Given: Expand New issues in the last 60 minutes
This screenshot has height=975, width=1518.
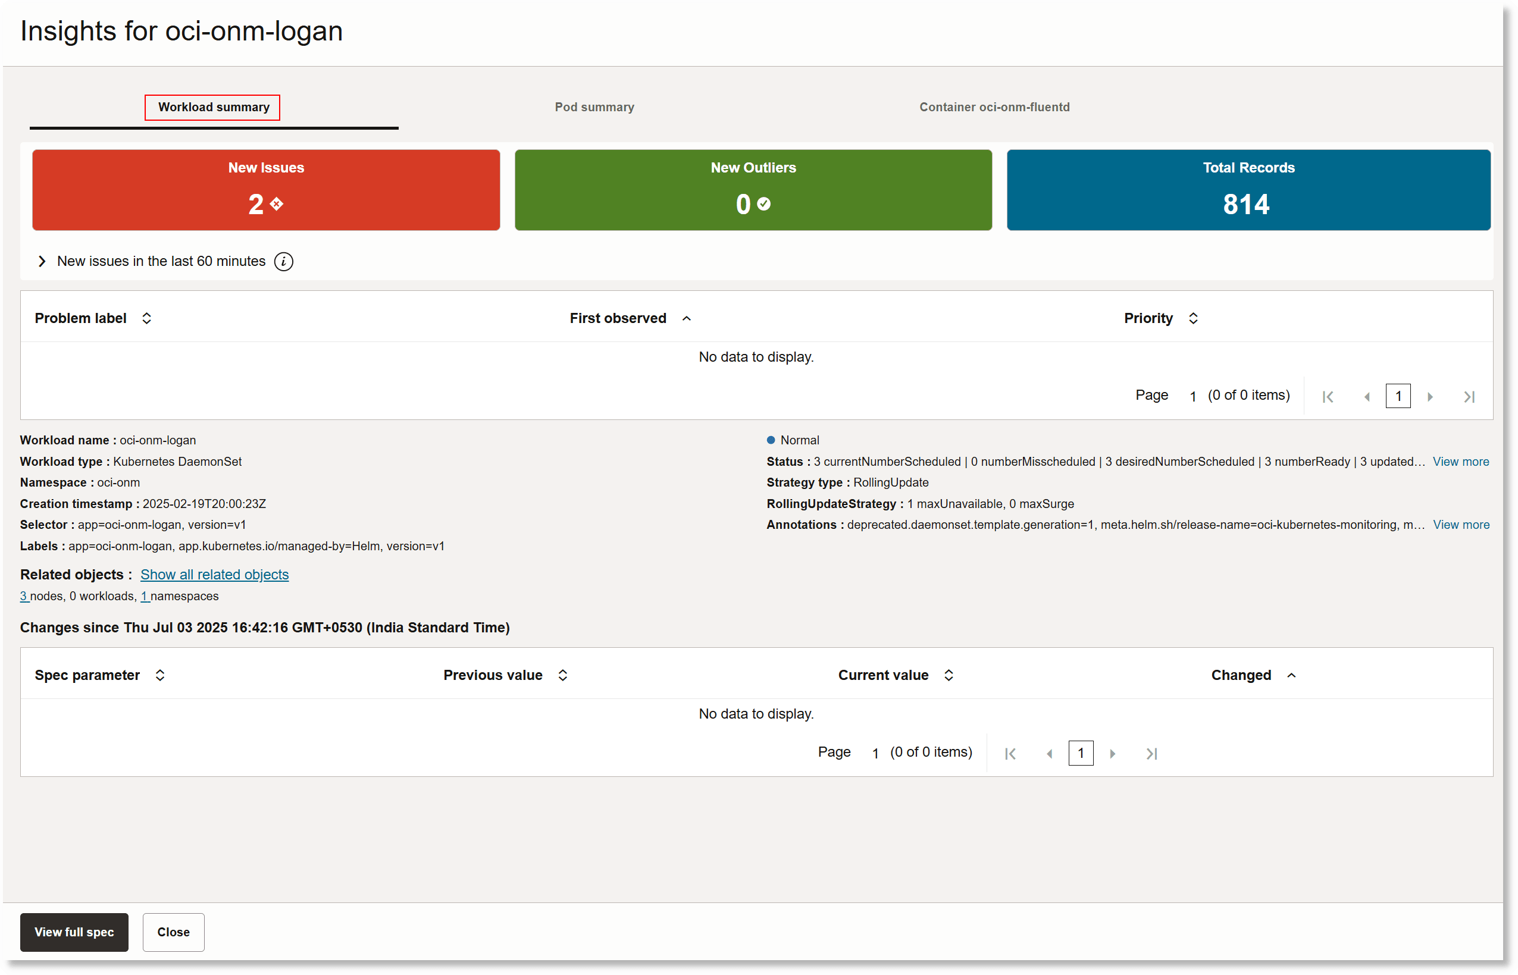Looking at the screenshot, I should pos(42,261).
